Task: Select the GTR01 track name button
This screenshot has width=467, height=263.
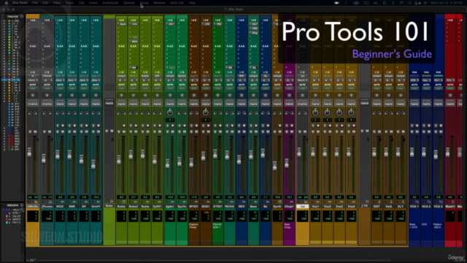Action: [x=217, y=206]
